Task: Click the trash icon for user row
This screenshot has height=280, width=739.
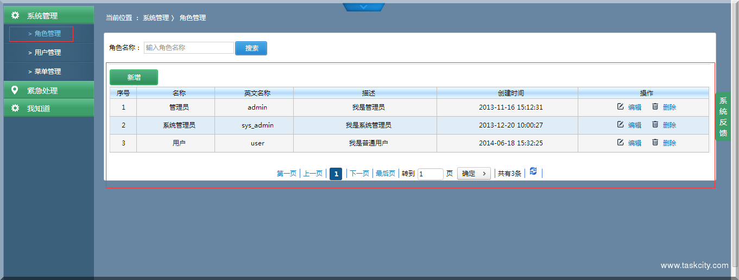Action: point(655,143)
